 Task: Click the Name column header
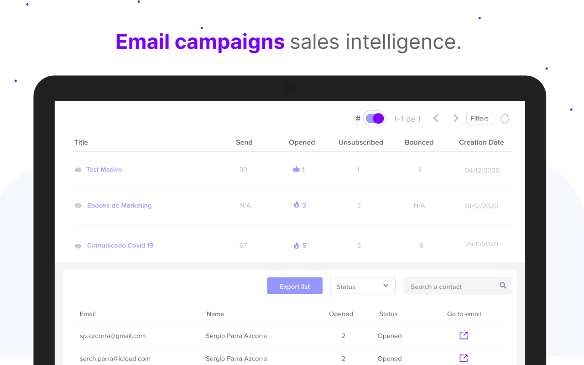215,314
